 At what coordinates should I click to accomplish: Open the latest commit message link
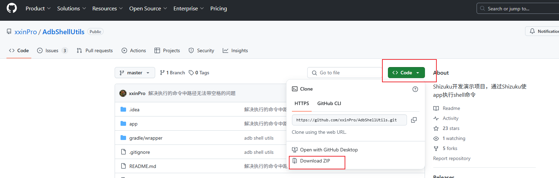point(192,93)
